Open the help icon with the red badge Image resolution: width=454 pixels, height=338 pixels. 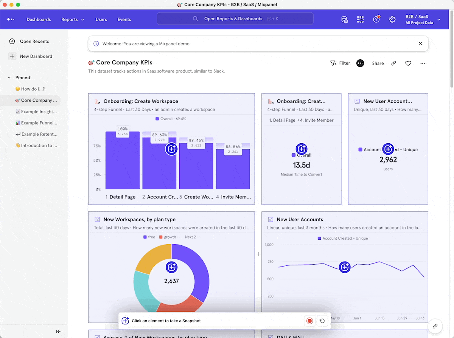[376, 19]
